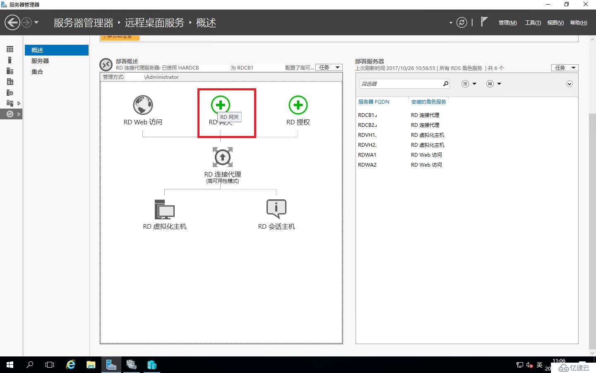Open the Dashboard icon in the sidebar
The image size is (596, 373).
10,49
